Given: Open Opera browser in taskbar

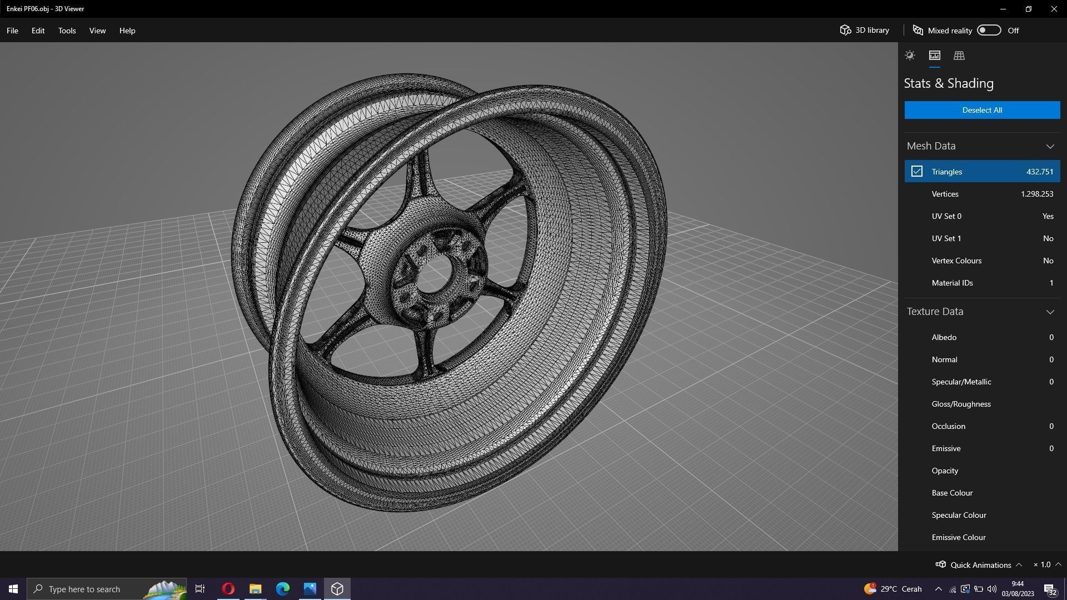Looking at the screenshot, I should (228, 589).
